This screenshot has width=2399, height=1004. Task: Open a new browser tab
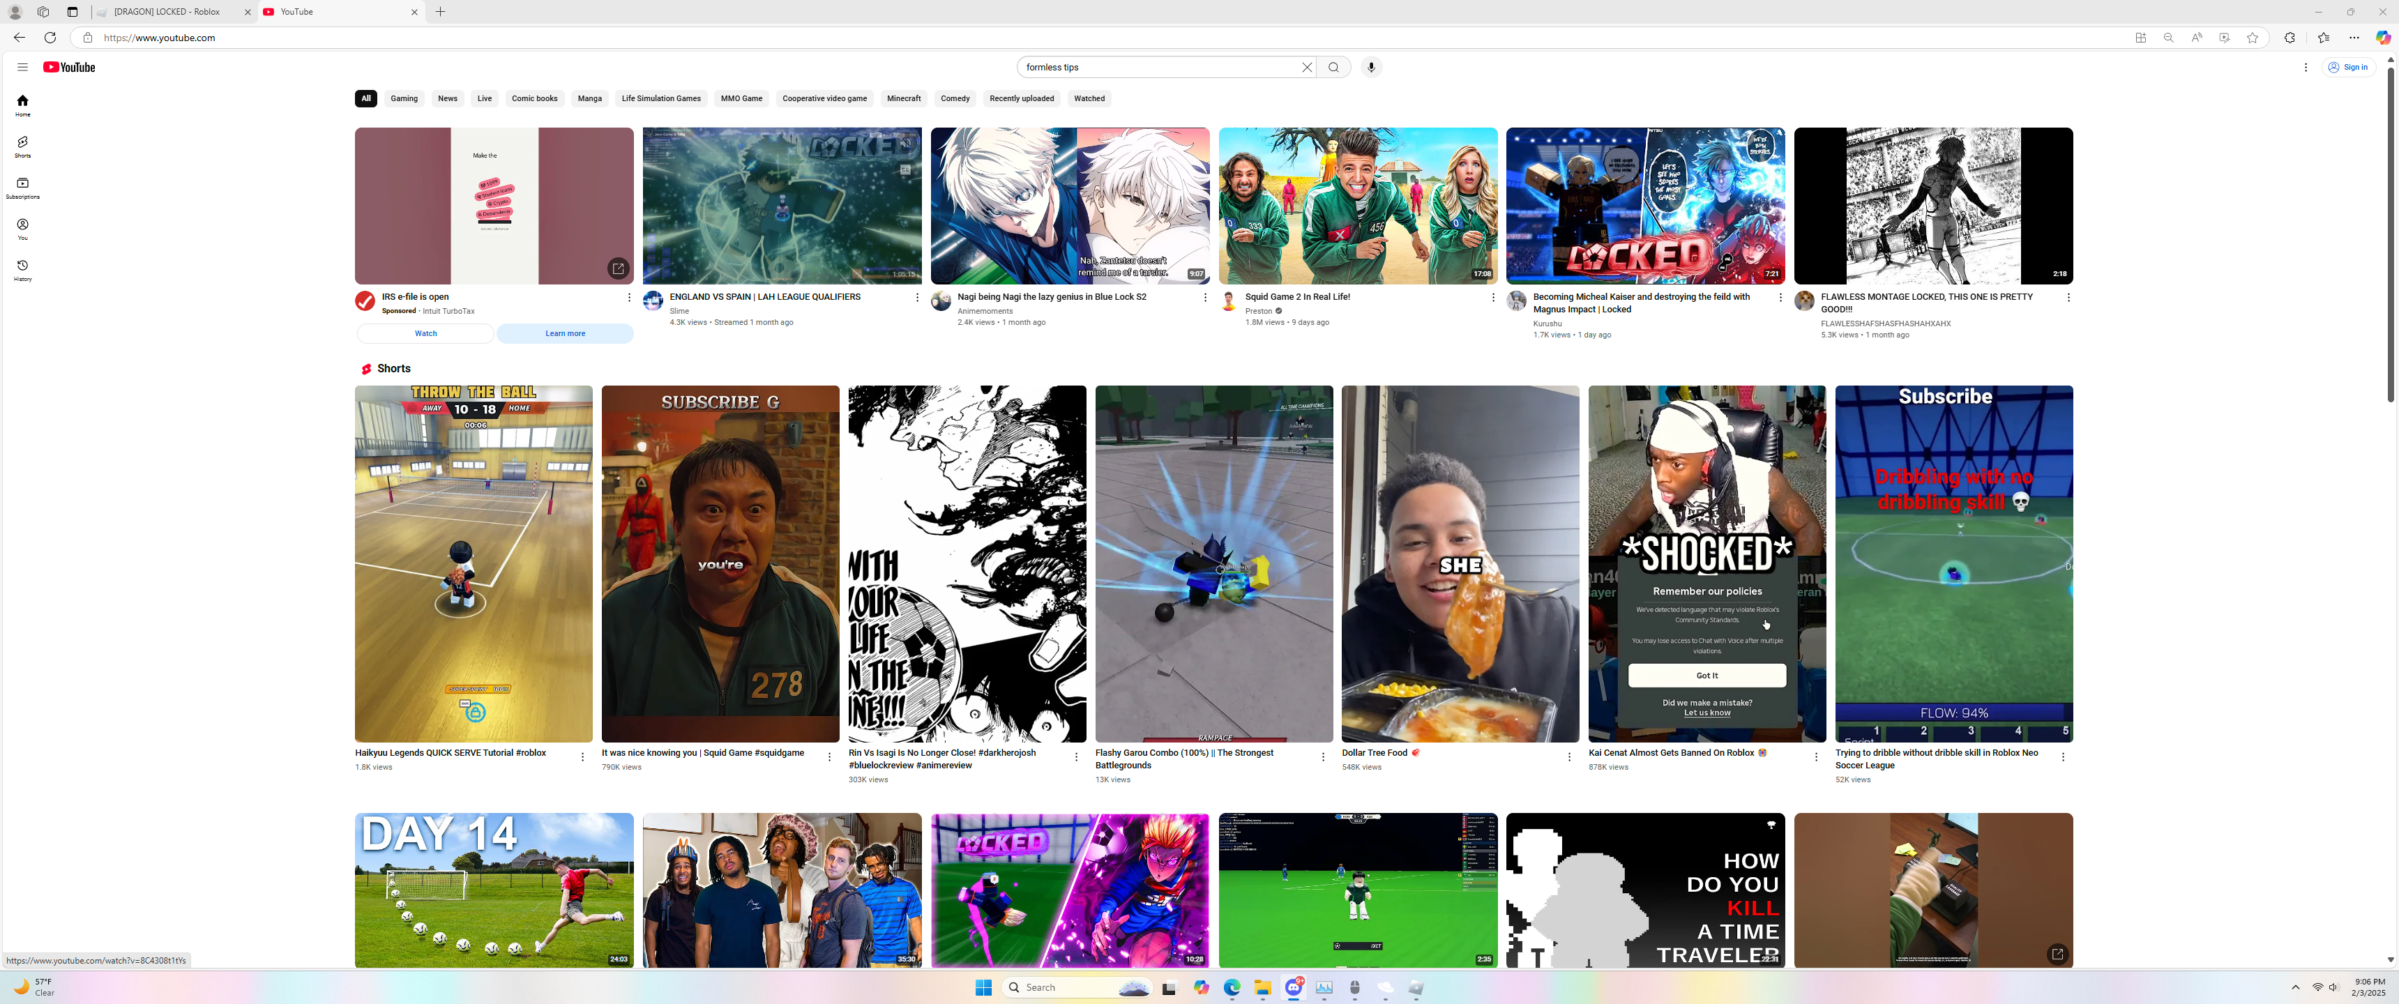point(441,12)
